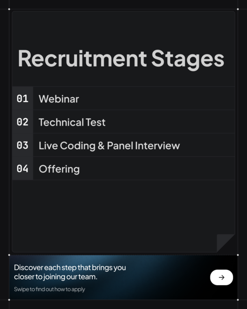Click the 'Discover each step' paragraph
The height and width of the screenshot is (309, 247).
(x=70, y=272)
